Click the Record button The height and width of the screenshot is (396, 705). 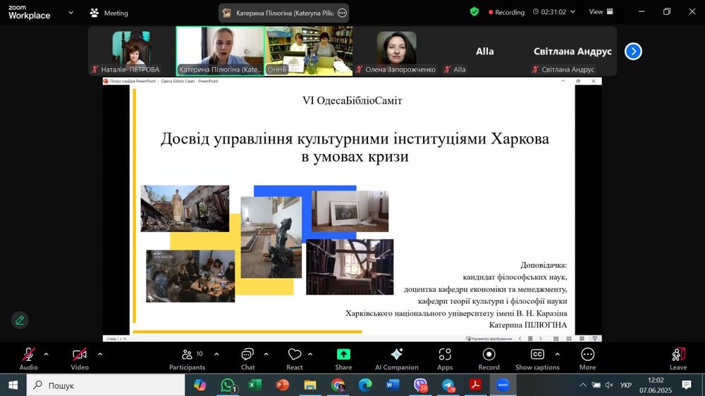(489, 358)
